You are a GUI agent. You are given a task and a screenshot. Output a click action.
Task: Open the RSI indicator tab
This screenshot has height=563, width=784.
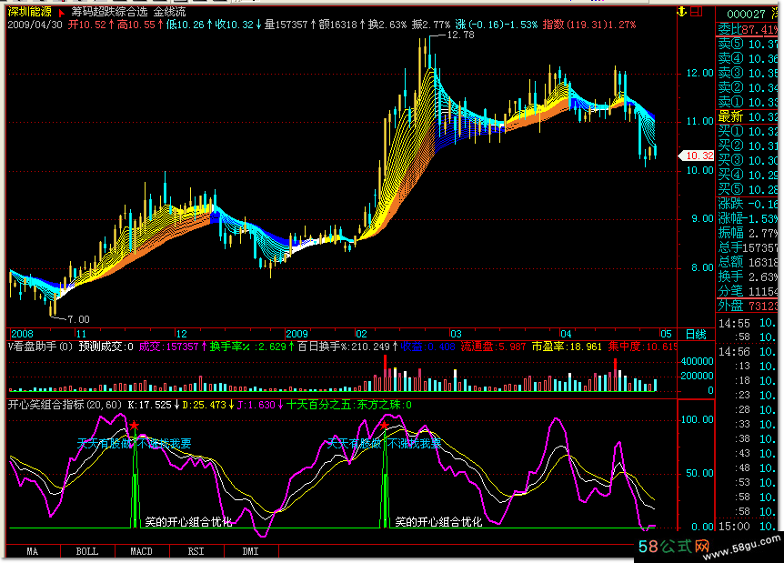click(x=195, y=551)
